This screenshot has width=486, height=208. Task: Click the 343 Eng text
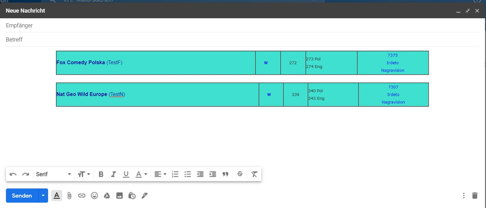click(316, 98)
